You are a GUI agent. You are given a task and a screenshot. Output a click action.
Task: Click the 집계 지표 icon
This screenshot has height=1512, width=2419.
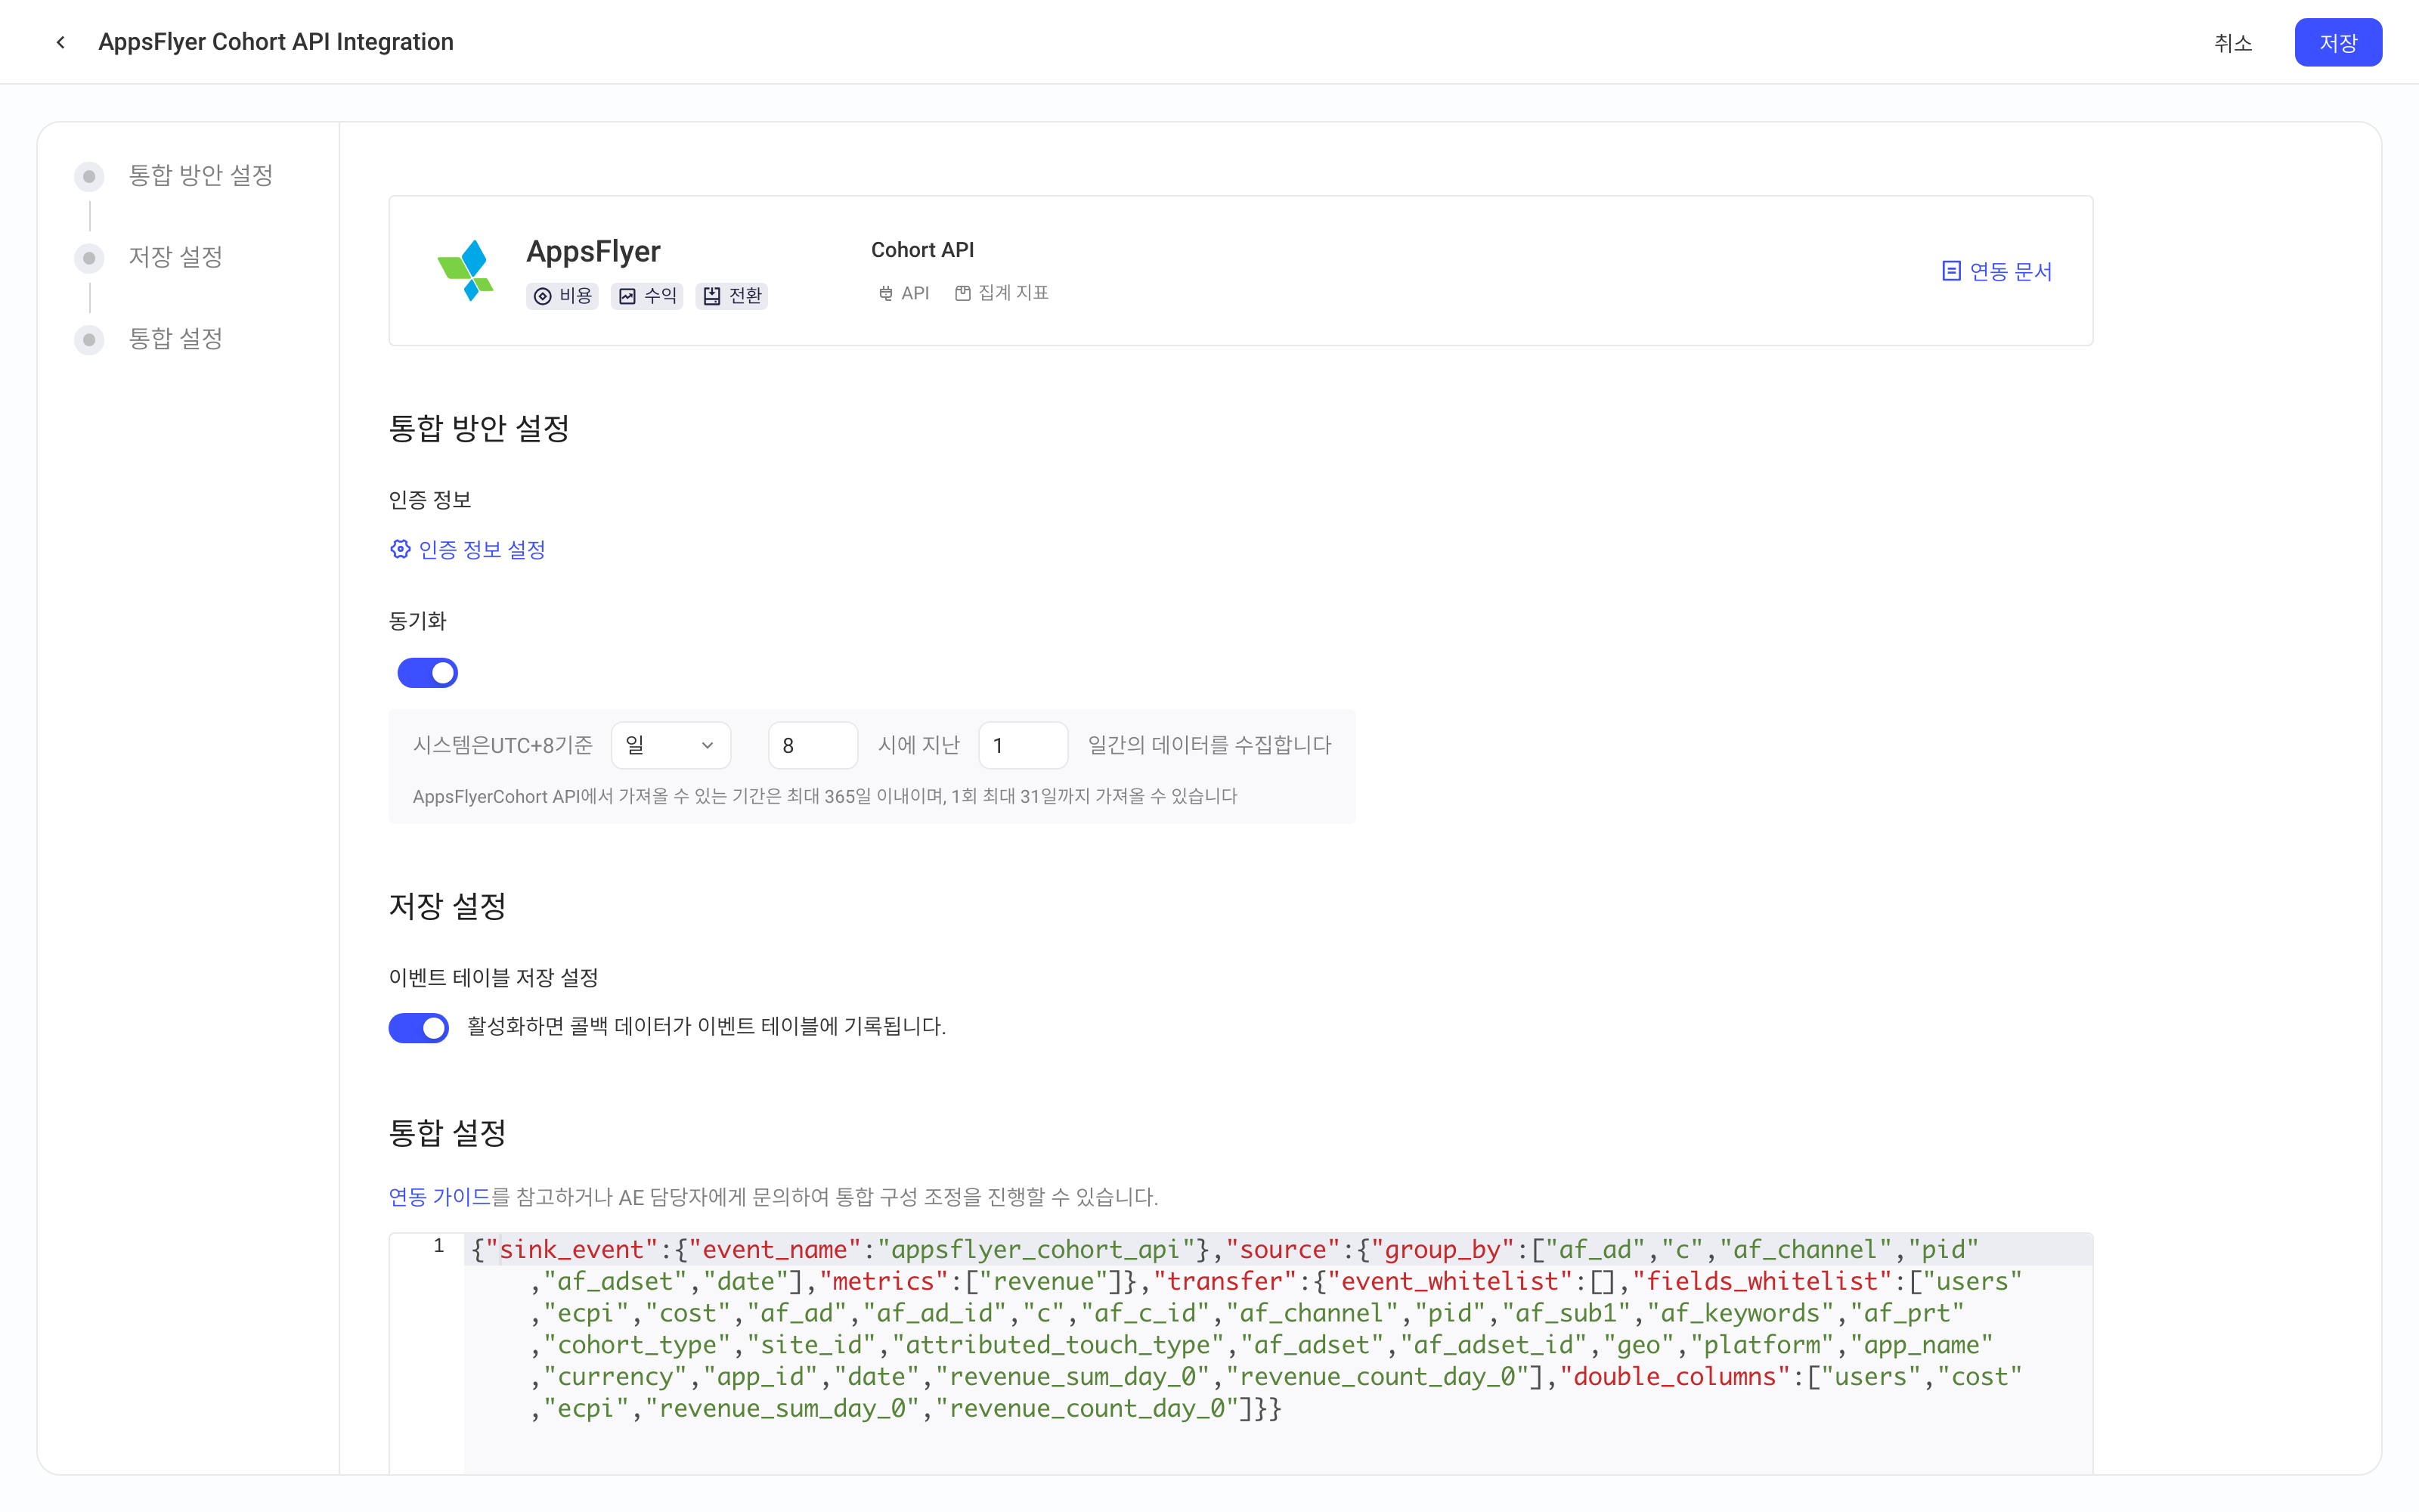[x=962, y=293]
